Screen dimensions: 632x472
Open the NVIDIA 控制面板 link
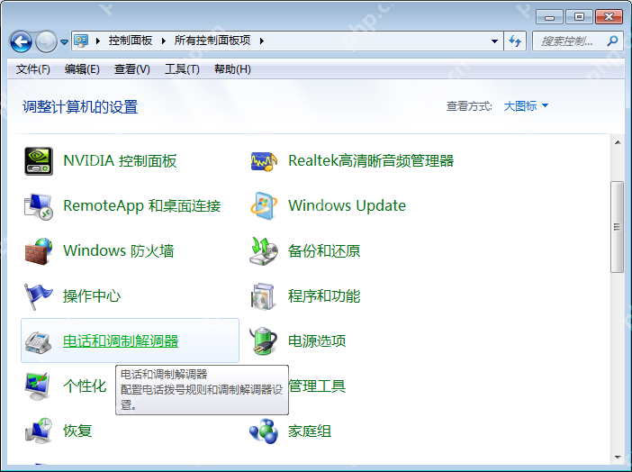pos(120,161)
